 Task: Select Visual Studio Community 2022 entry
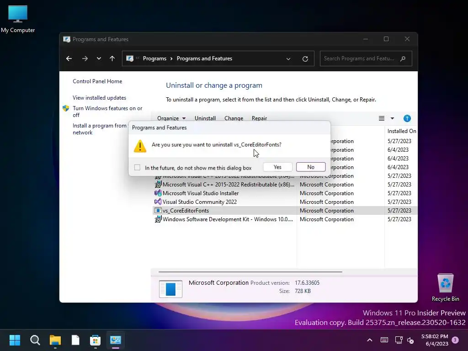click(285, 202)
